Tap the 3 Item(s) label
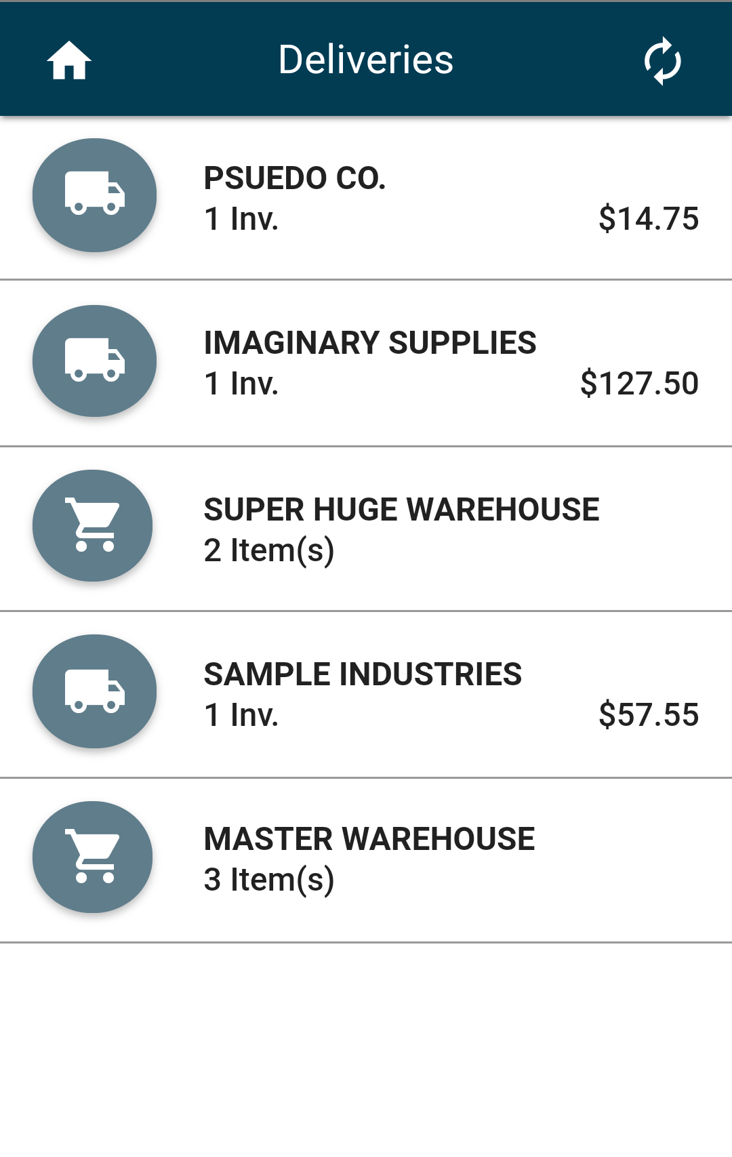Image resolution: width=732 pixels, height=1157 pixels. click(x=269, y=879)
